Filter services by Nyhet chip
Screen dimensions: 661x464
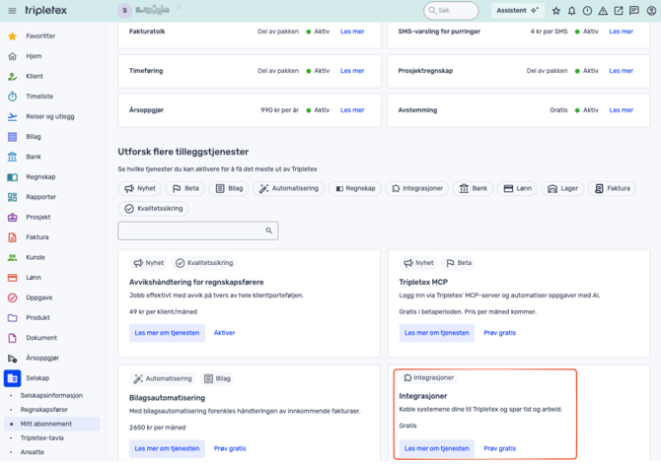click(140, 188)
